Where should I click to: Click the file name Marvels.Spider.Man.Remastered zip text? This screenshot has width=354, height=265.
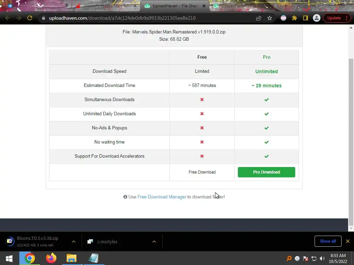[179, 32]
